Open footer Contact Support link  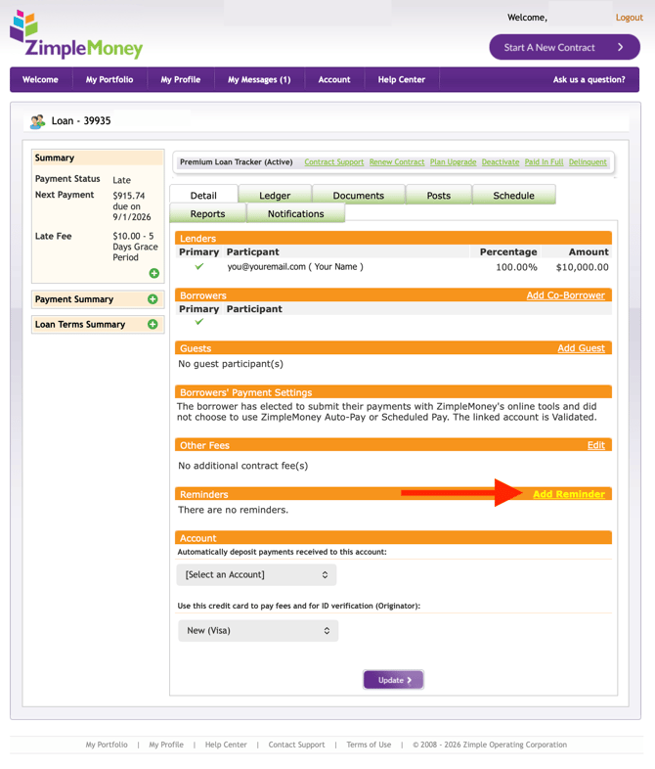point(296,745)
